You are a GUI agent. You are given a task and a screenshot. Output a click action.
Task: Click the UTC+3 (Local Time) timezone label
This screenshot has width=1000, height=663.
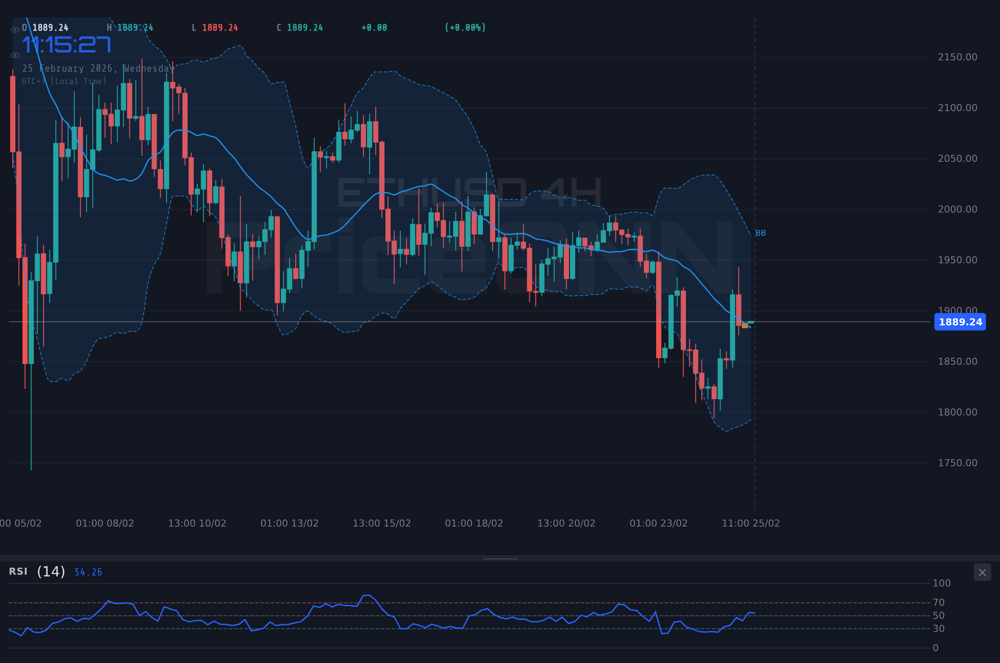click(64, 81)
